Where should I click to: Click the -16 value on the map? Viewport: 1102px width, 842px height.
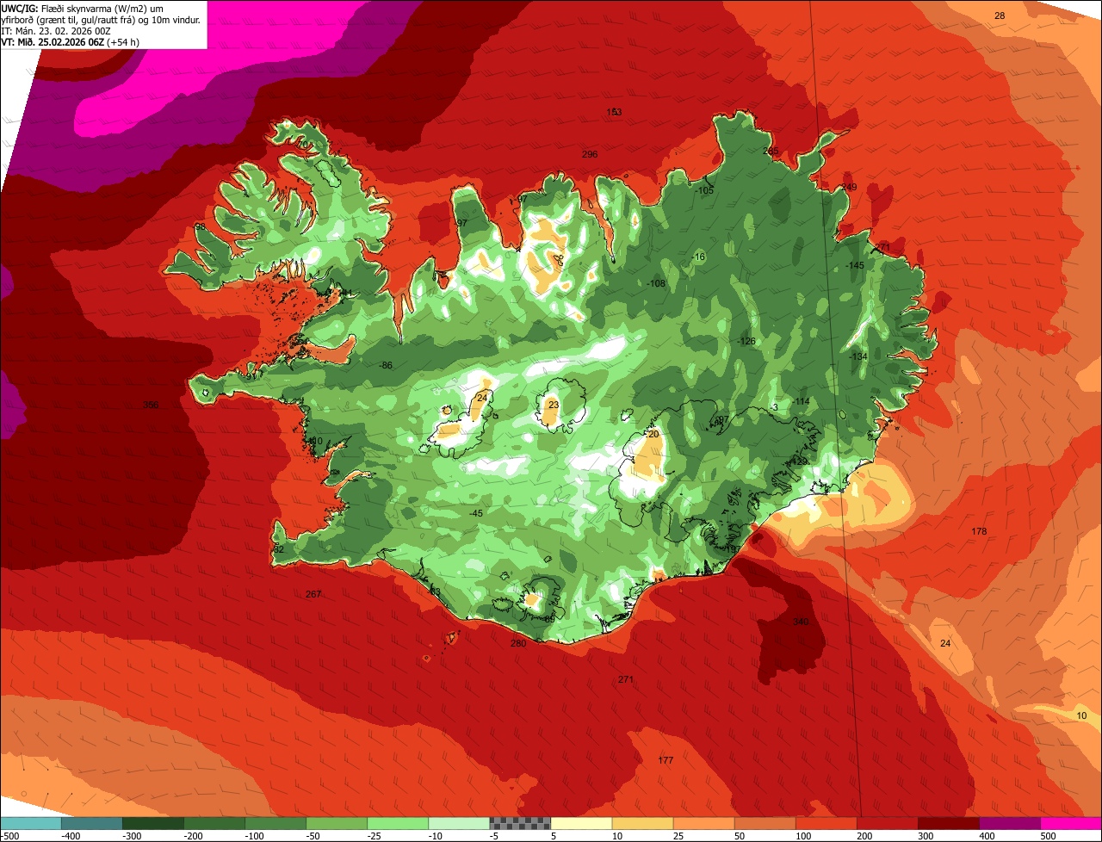coord(698,257)
